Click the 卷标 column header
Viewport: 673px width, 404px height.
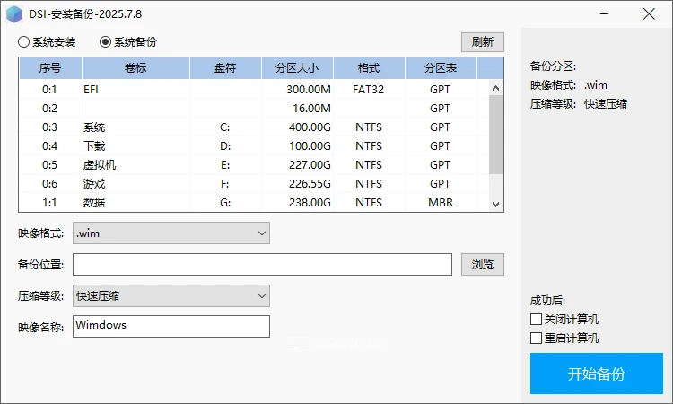point(135,68)
